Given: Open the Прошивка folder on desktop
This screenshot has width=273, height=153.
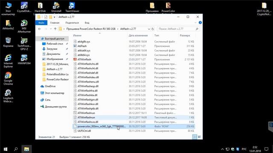Looking at the screenshot, I should (x=152, y=7).
